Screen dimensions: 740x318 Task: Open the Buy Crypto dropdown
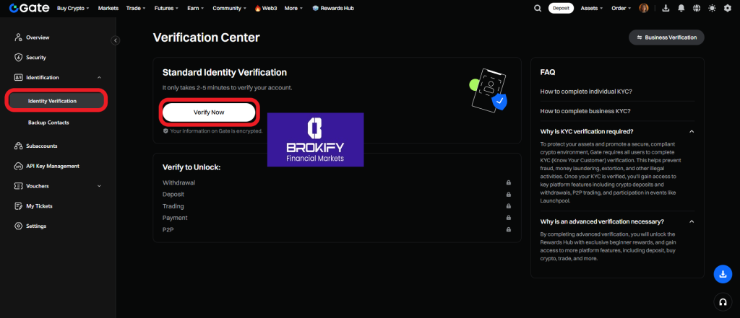click(74, 9)
